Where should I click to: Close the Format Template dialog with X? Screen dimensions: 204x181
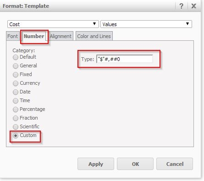(x=193, y=6)
